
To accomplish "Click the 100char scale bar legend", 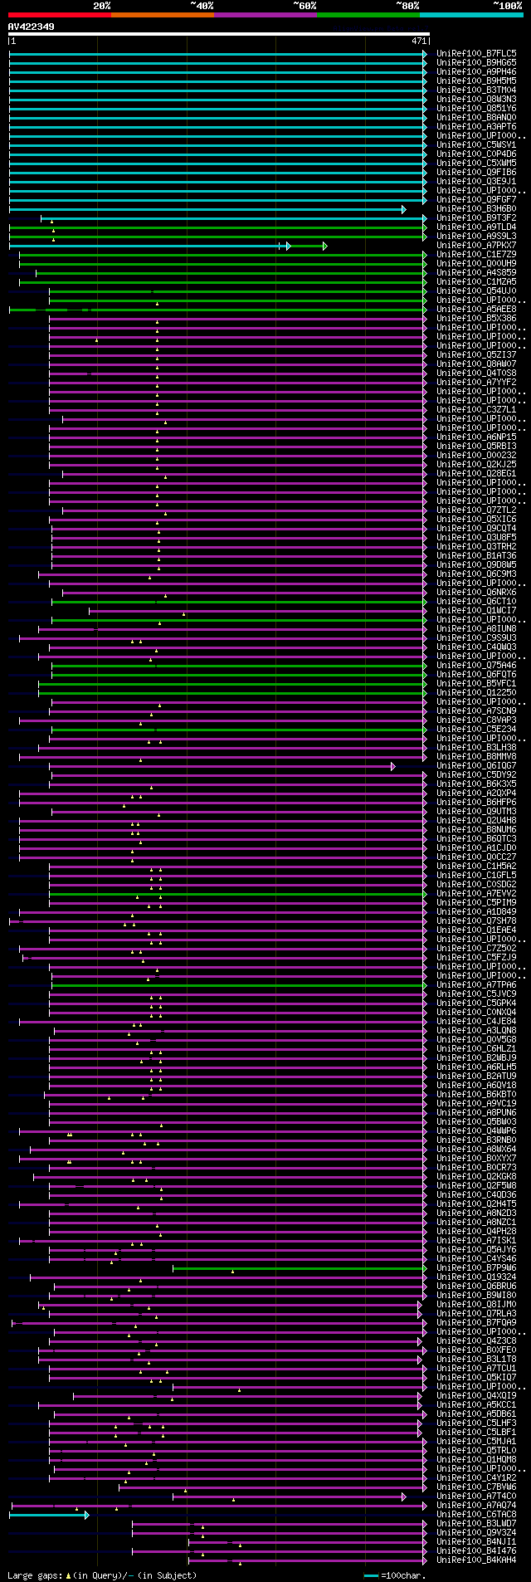I will pos(394,1575).
